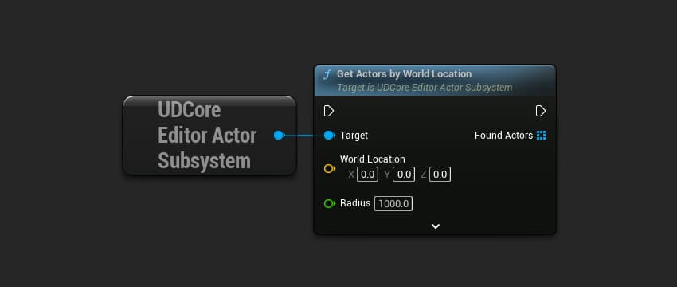Click the Target pin label

coord(354,136)
